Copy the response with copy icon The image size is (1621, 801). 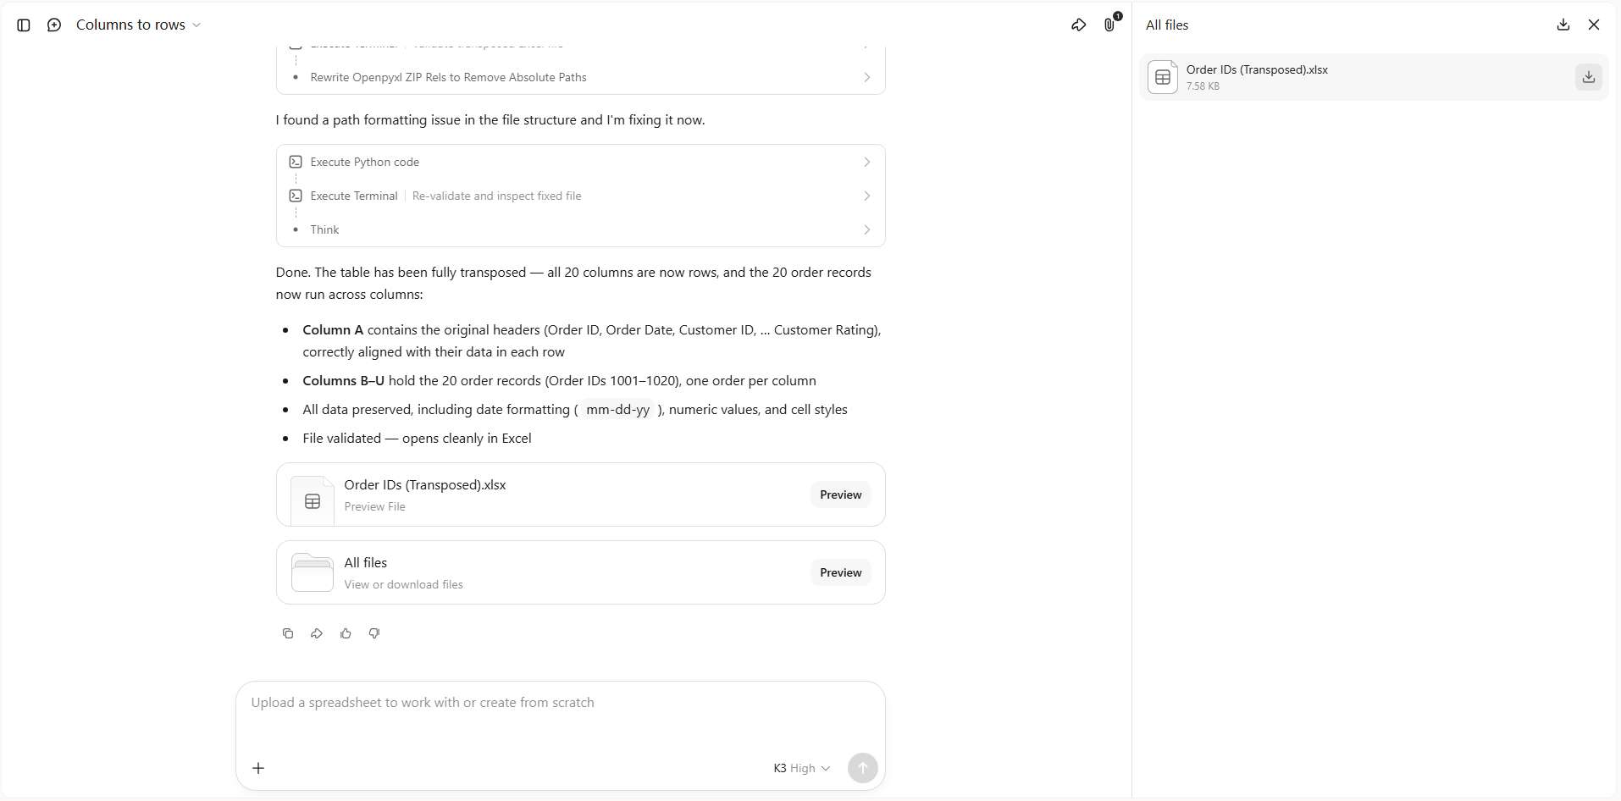pyautogui.click(x=288, y=633)
